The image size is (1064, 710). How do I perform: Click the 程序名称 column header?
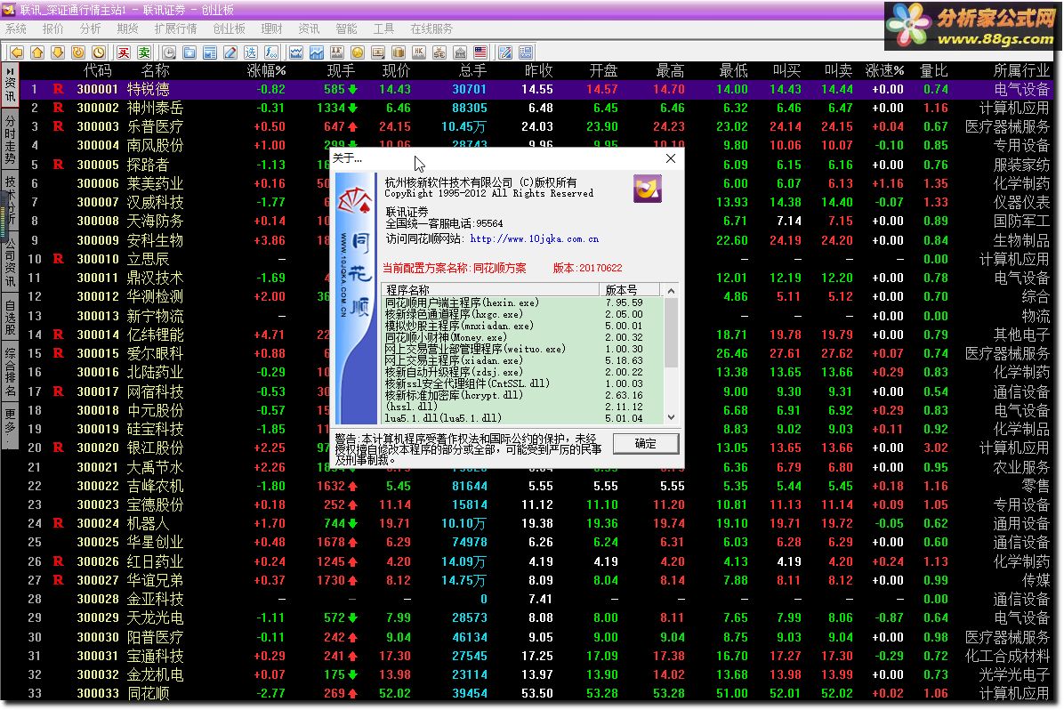click(x=490, y=290)
